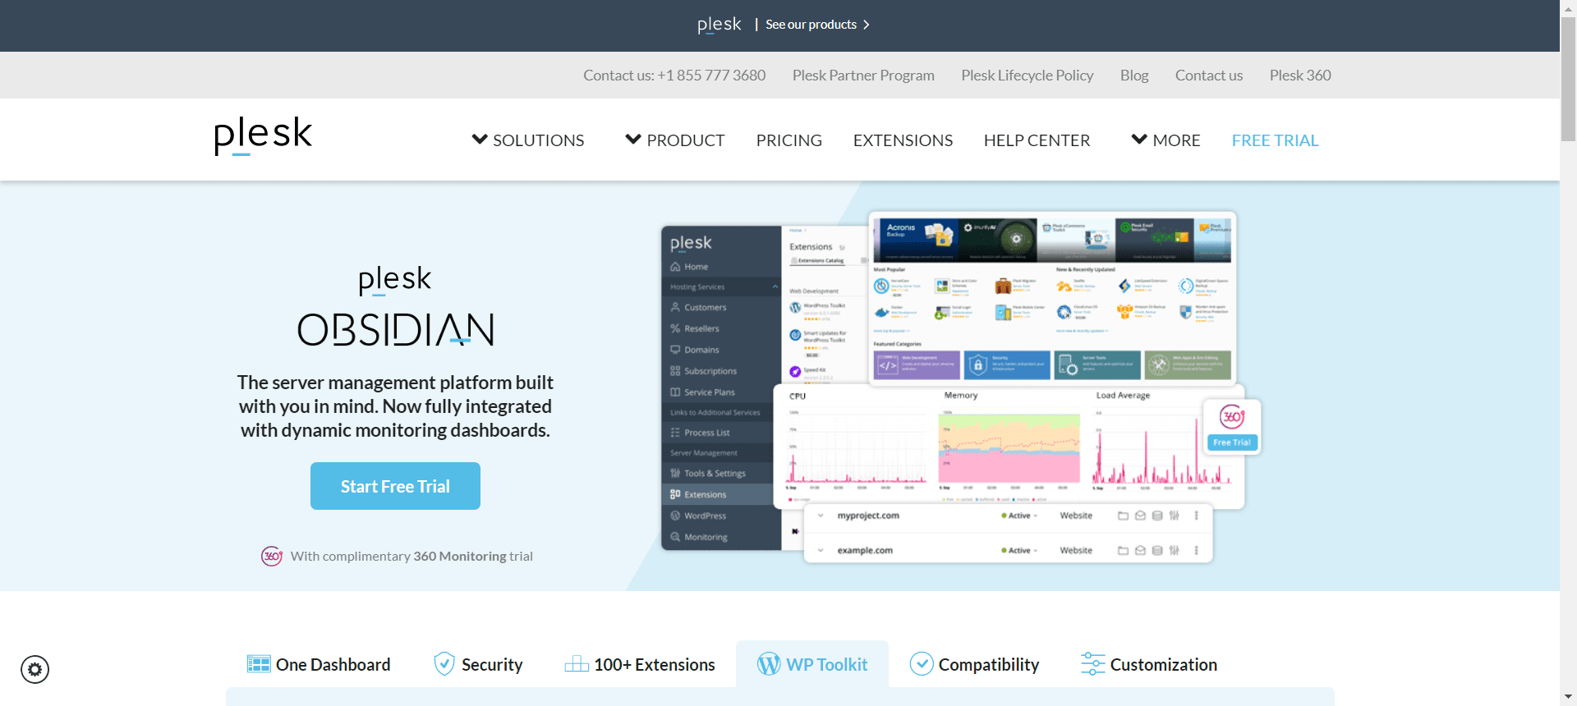Click the One Dashboard tab icon
The image size is (1577, 706).
point(259,664)
